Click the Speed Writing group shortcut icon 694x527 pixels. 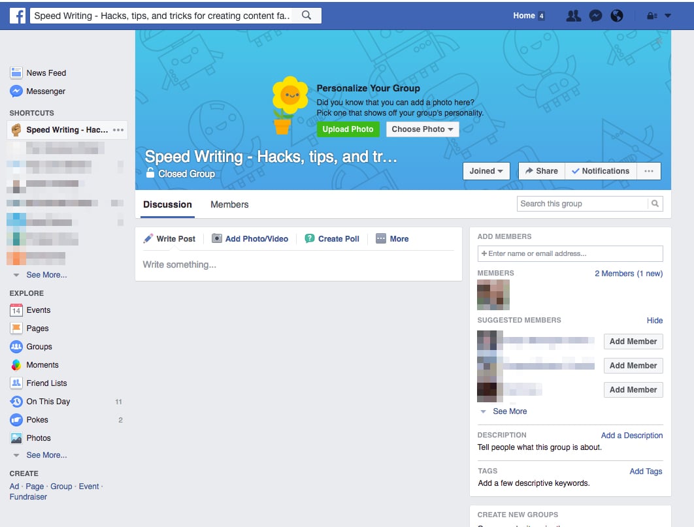(16, 129)
